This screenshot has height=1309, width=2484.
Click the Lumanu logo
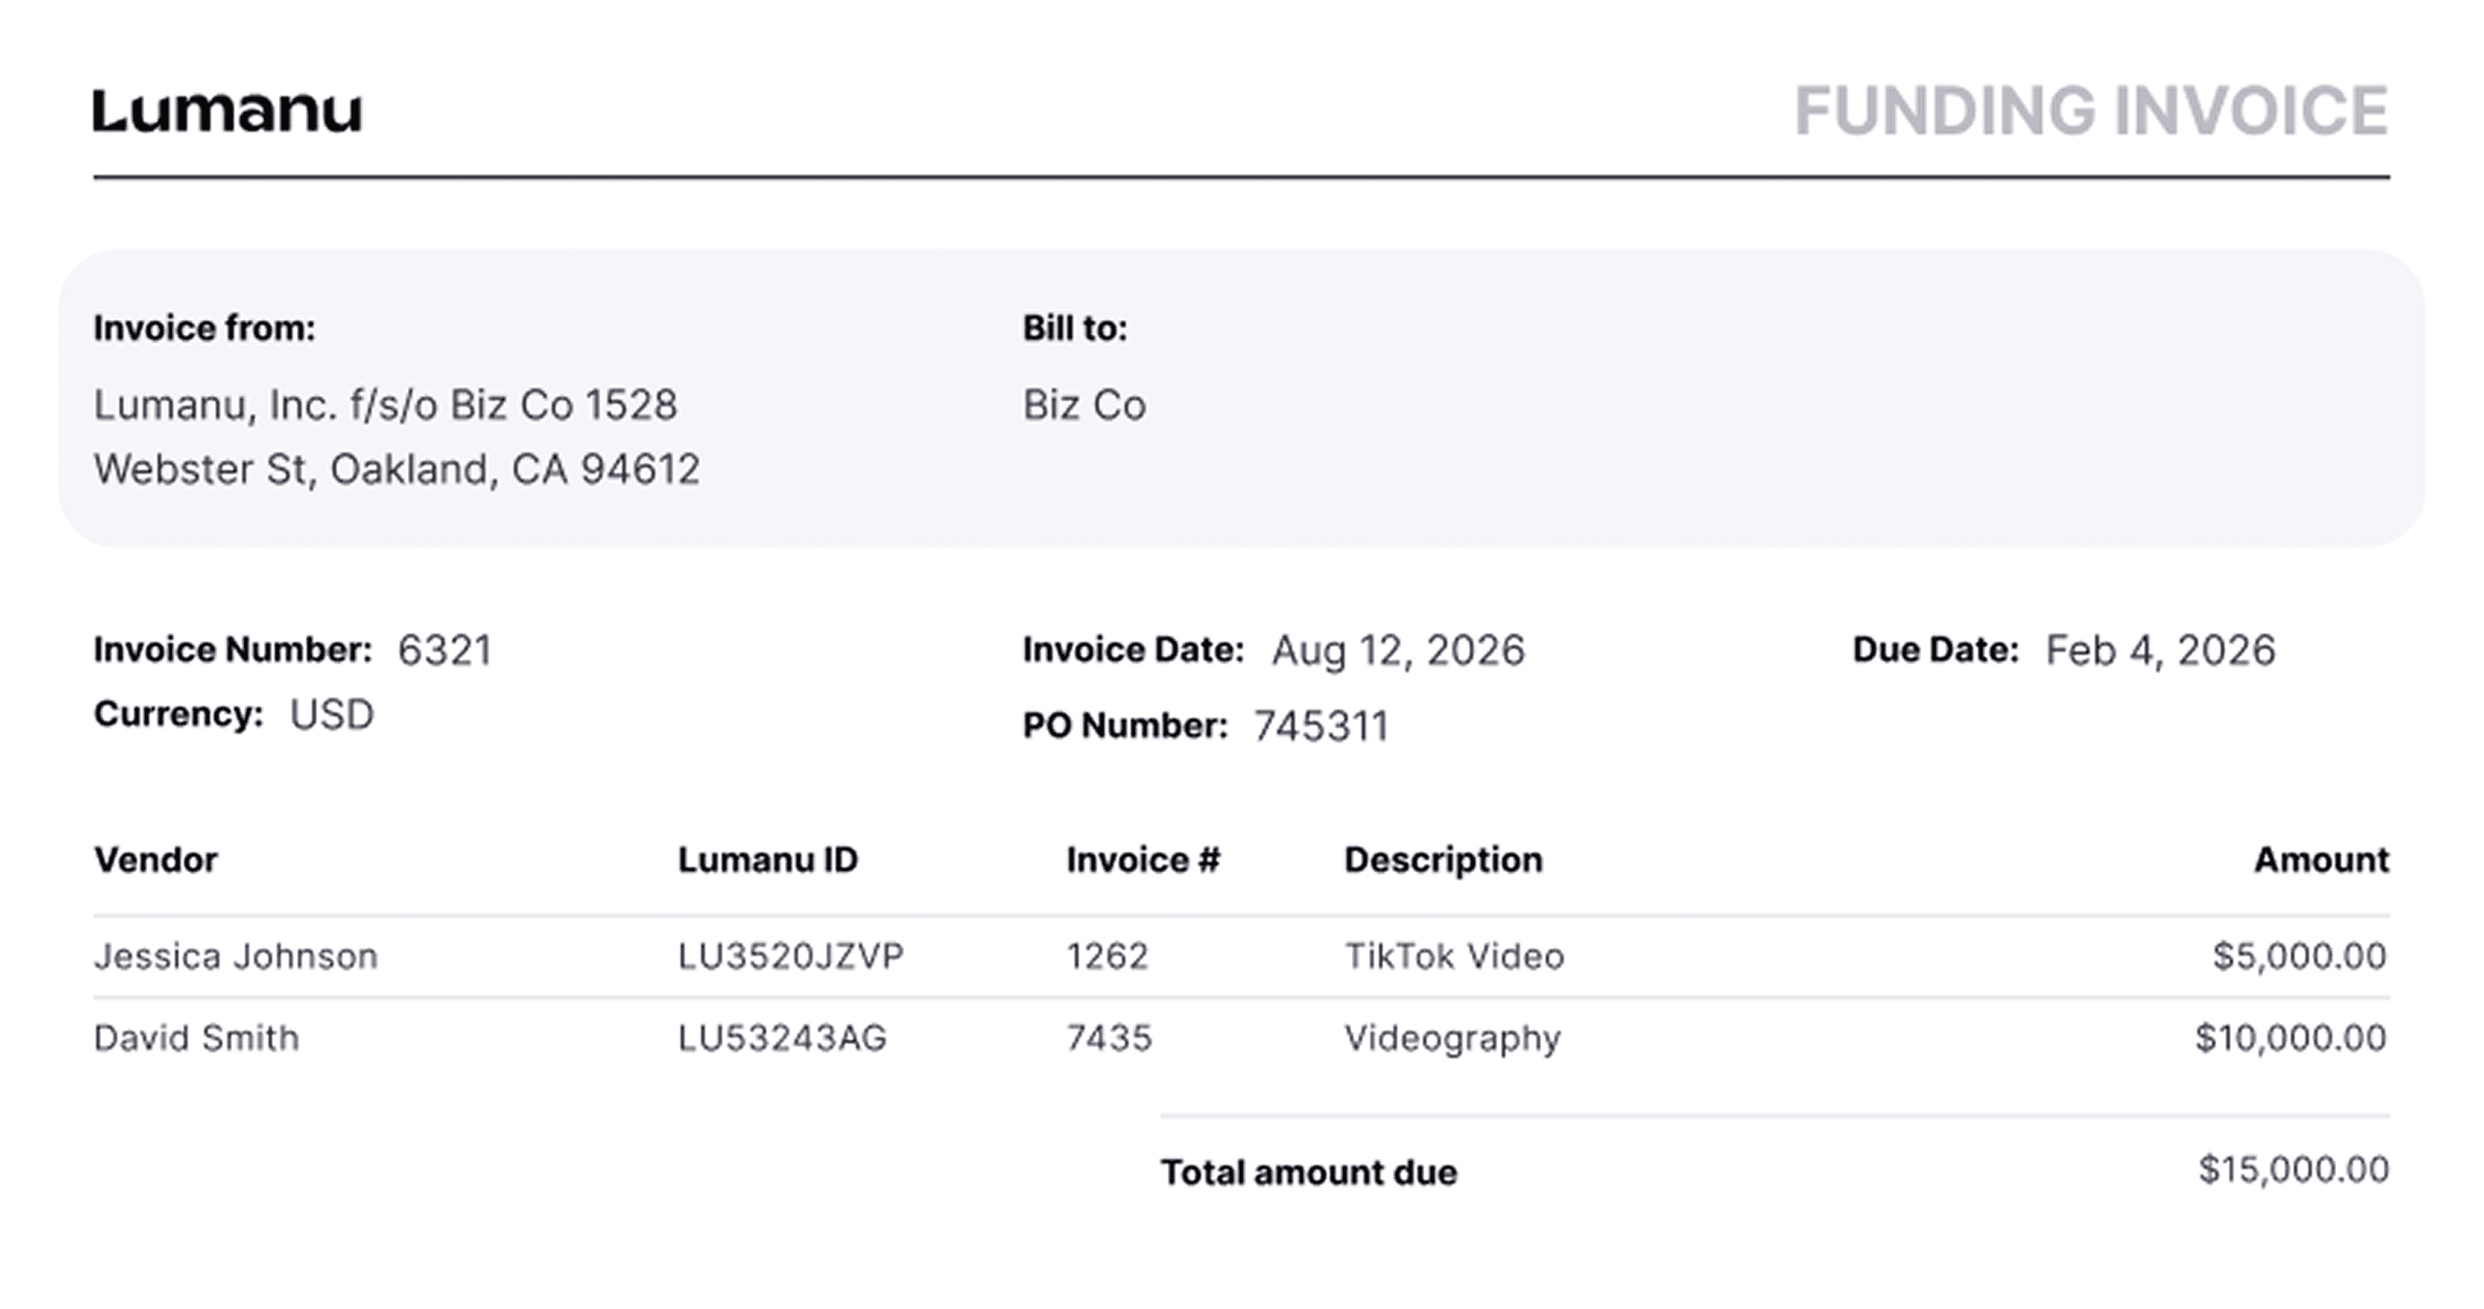click(227, 112)
